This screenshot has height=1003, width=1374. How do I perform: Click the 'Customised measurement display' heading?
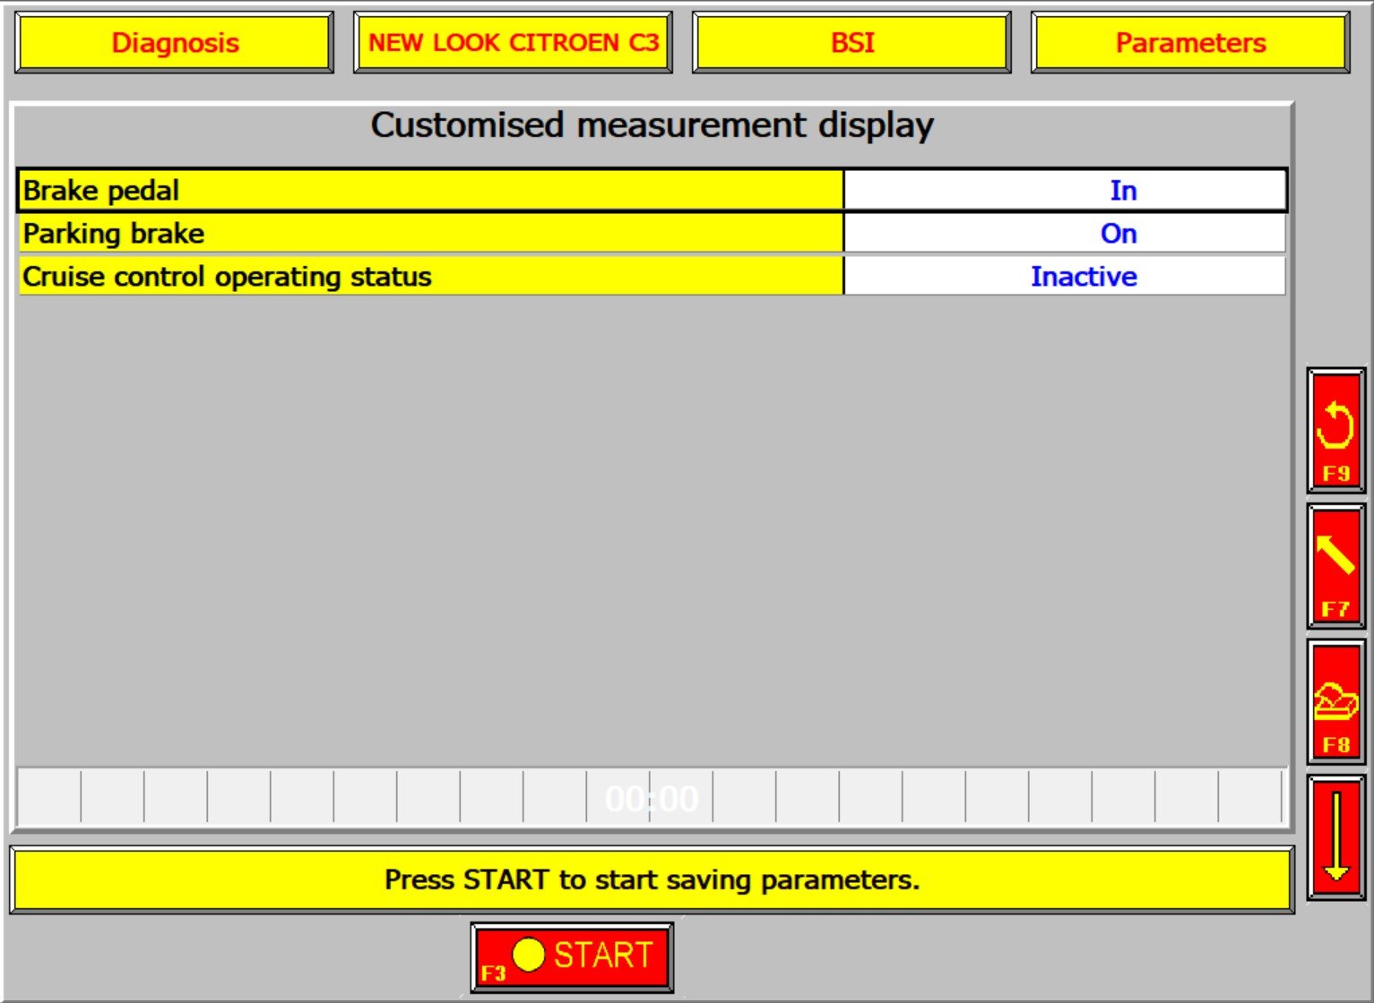pos(652,125)
